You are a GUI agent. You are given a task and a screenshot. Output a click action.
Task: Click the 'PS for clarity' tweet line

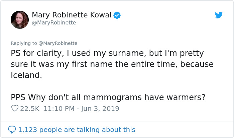pos(107,53)
